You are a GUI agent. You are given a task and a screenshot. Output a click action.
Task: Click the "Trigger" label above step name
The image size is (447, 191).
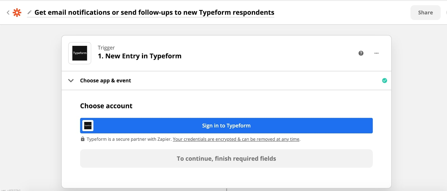[x=106, y=48]
